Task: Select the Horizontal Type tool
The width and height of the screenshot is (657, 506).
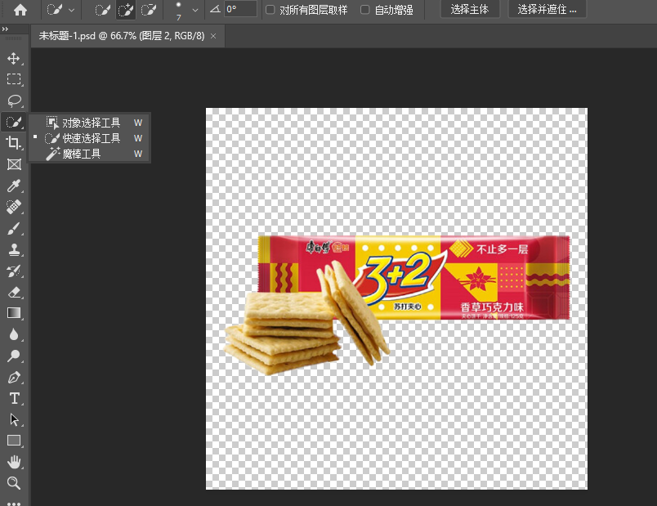Action: [14, 398]
